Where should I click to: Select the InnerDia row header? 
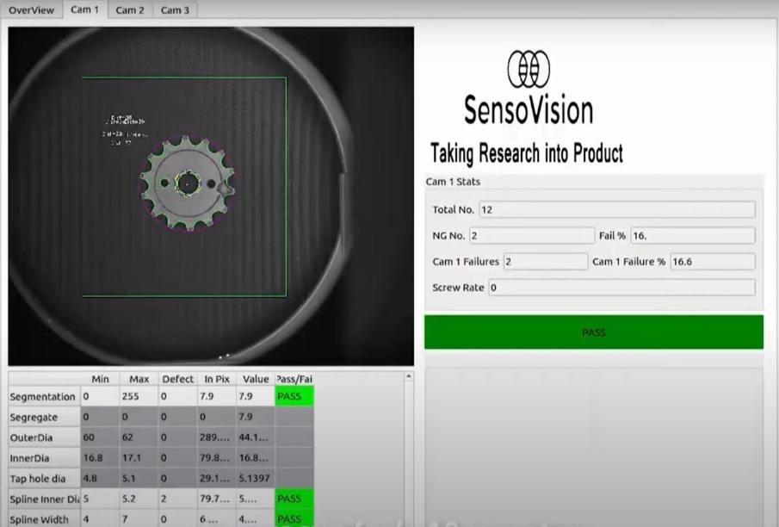coord(44,457)
